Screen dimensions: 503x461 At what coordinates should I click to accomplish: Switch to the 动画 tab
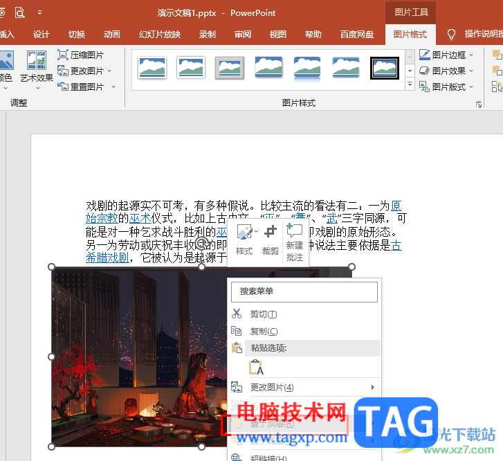click(112, 34)
